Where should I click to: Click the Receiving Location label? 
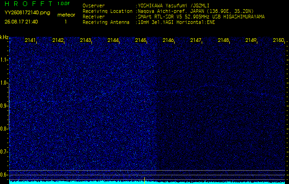point(108,11)
